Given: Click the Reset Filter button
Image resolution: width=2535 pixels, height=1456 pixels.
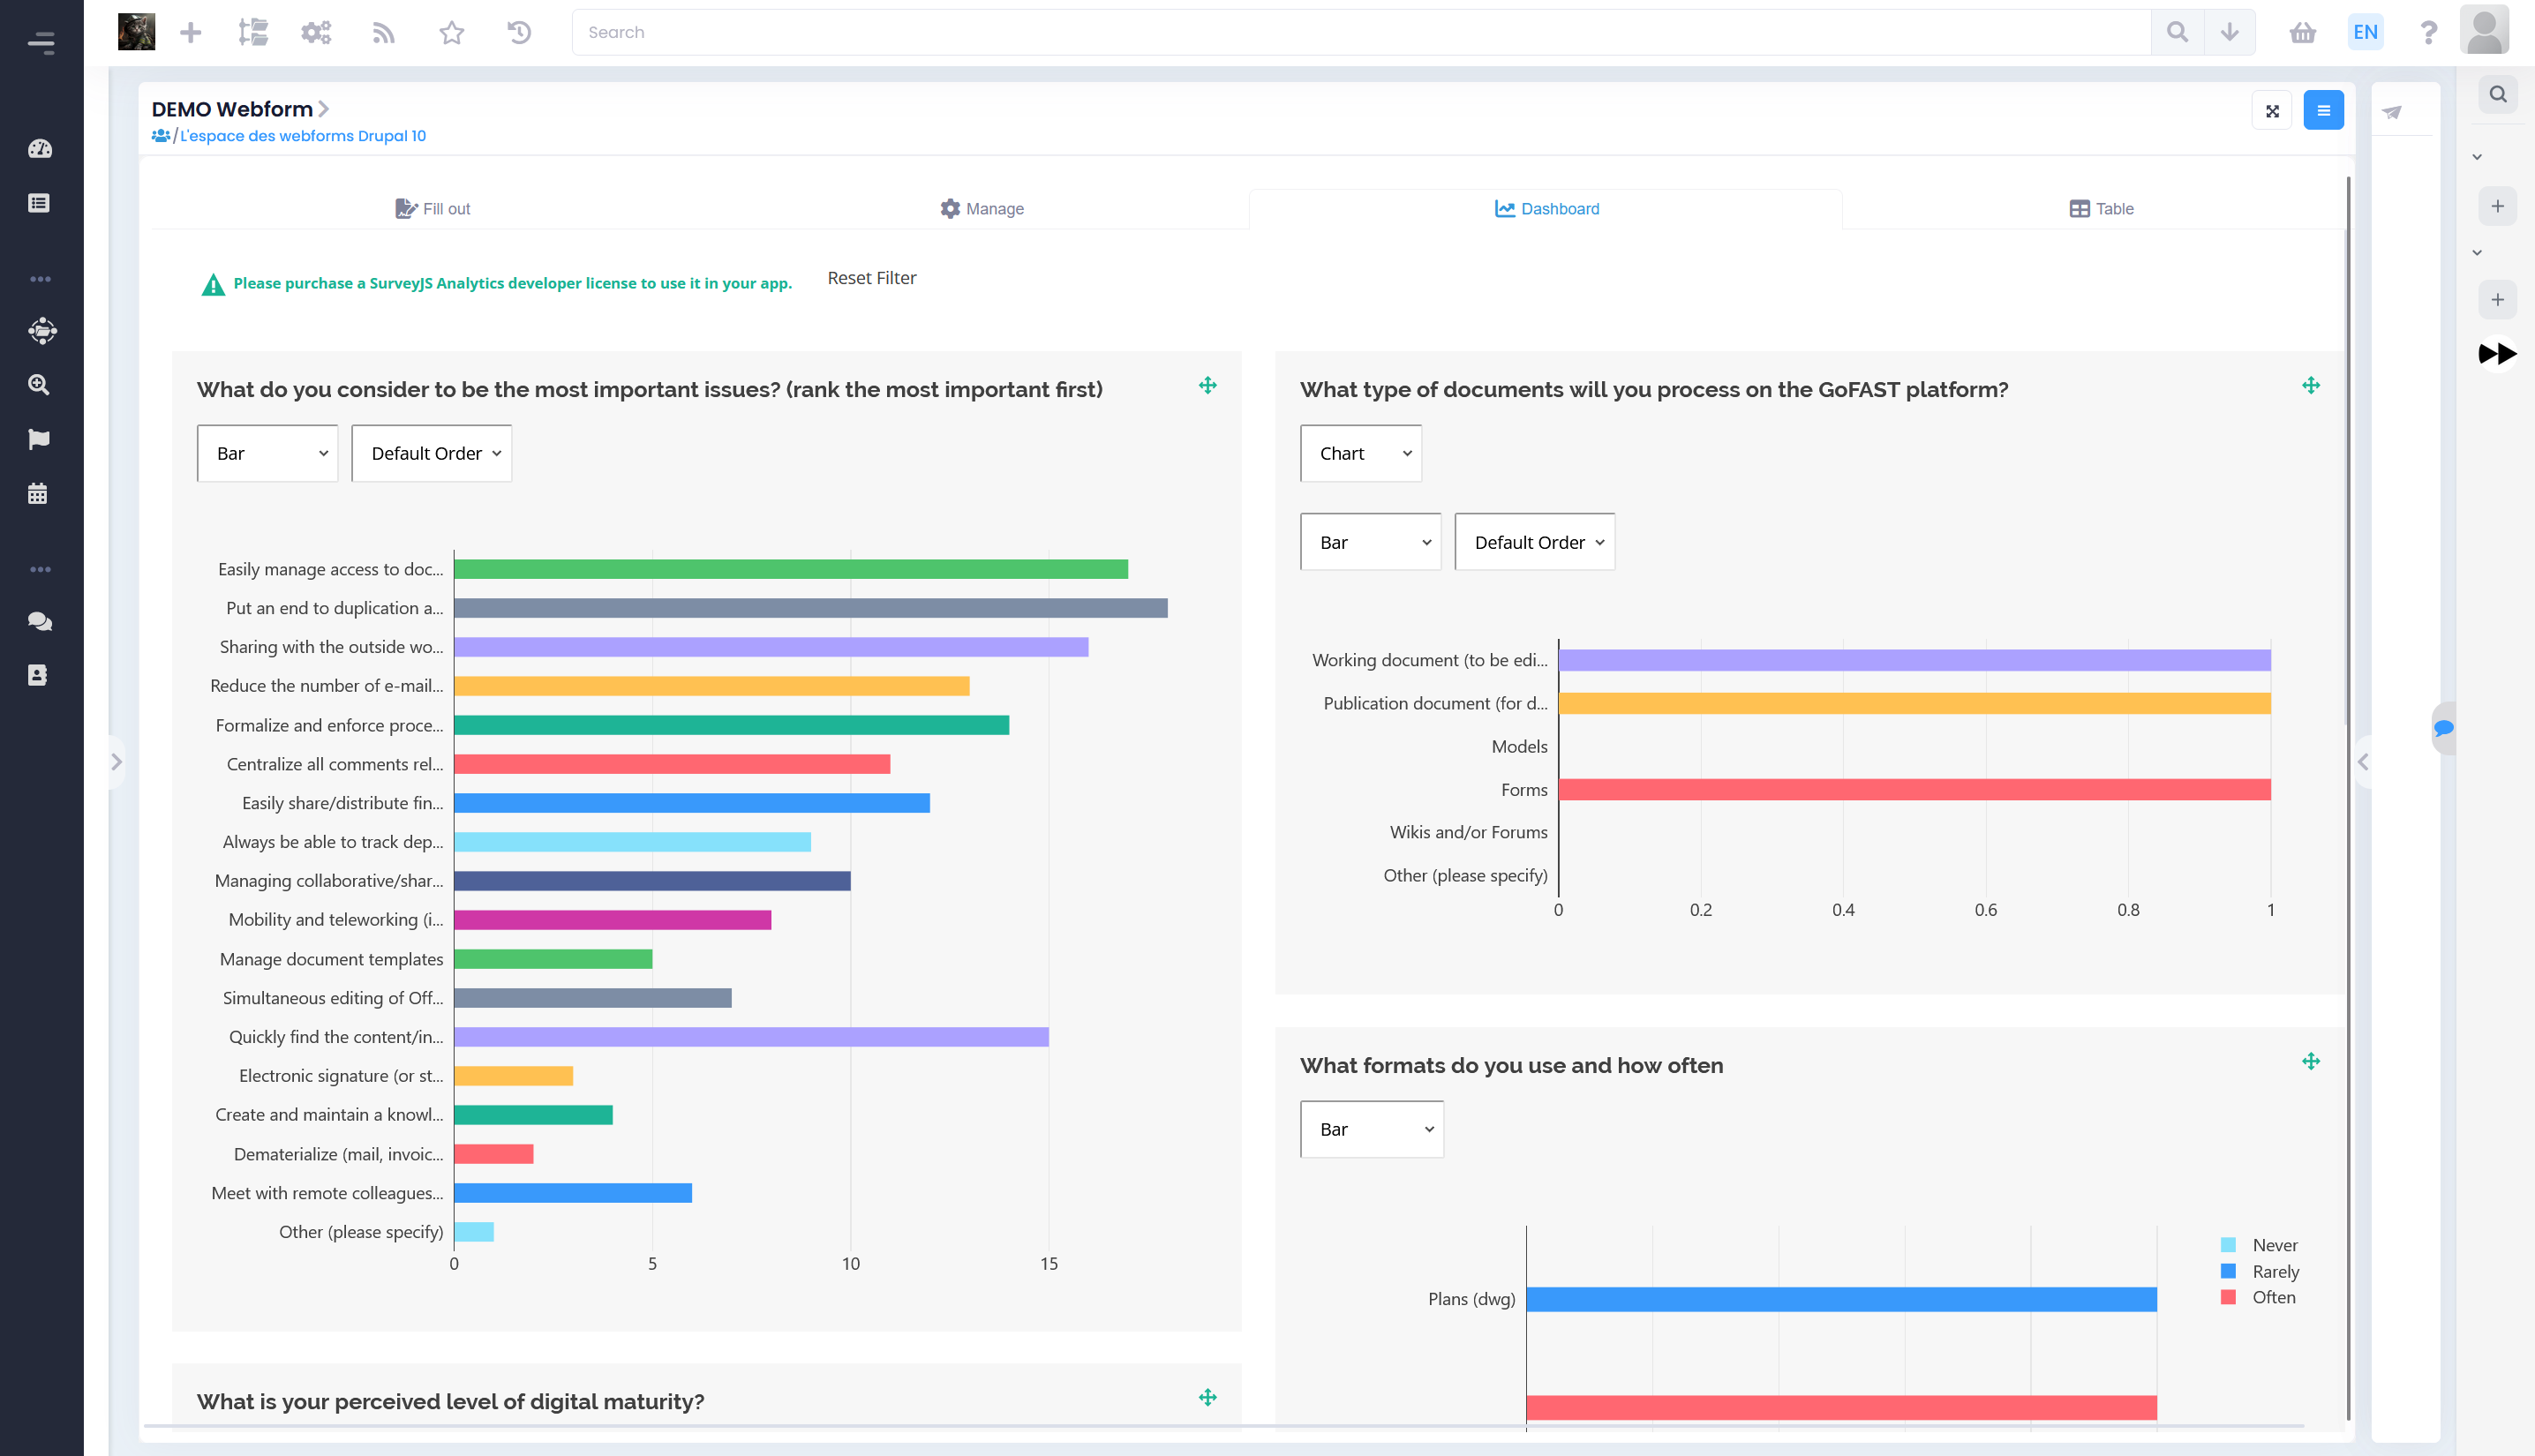Looking at the screenshot, I should click(x=871, y=278).
